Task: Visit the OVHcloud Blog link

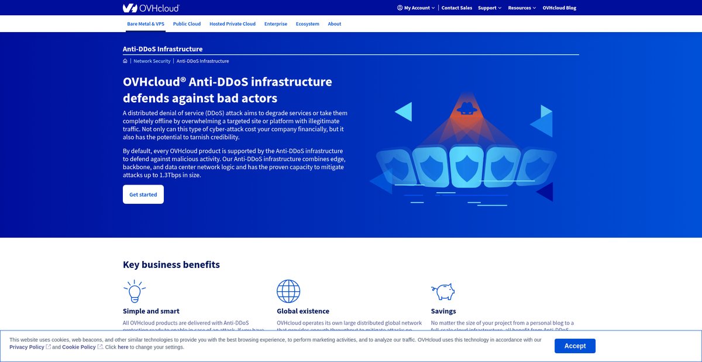Action: click(559, 8)
